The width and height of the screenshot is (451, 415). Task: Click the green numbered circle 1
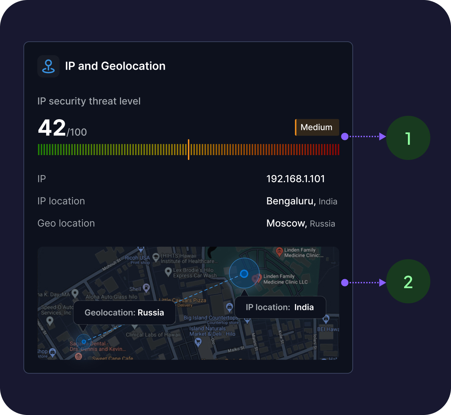point(408,138)
